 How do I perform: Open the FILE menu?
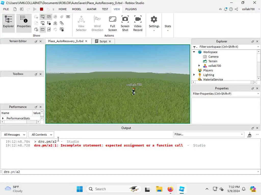(x=6, y=9)
